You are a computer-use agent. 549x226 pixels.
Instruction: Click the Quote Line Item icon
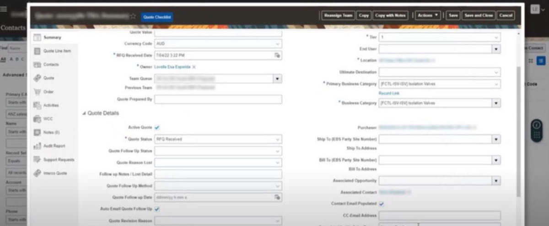pyautogui.click(x=38, y=51)
